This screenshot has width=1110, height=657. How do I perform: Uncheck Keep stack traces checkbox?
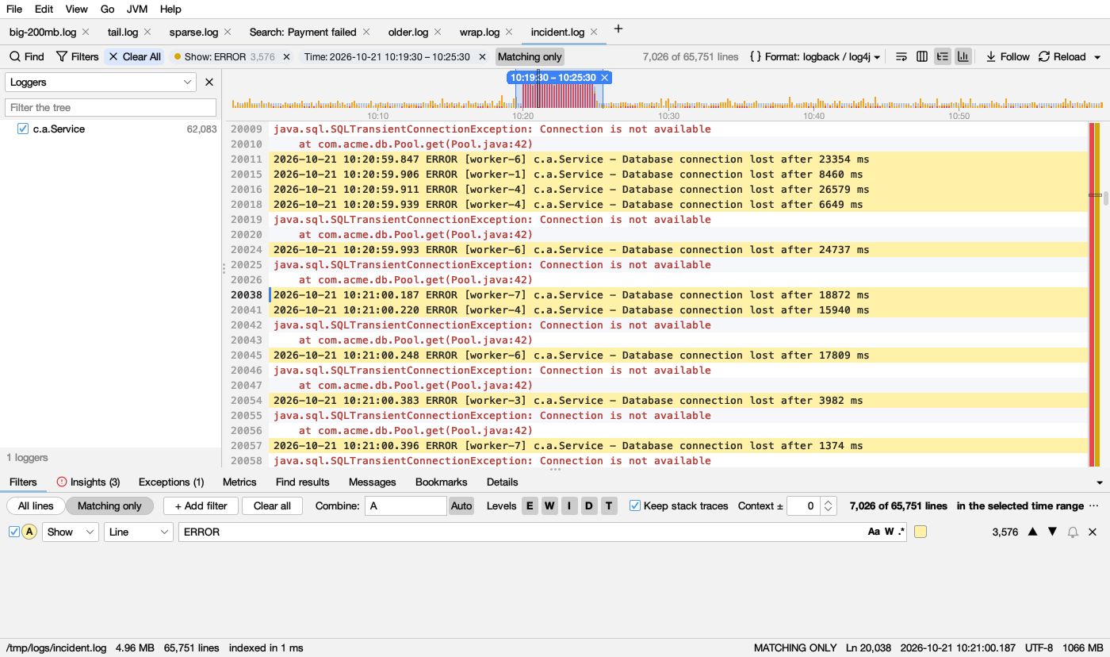(x=635, y=505)
